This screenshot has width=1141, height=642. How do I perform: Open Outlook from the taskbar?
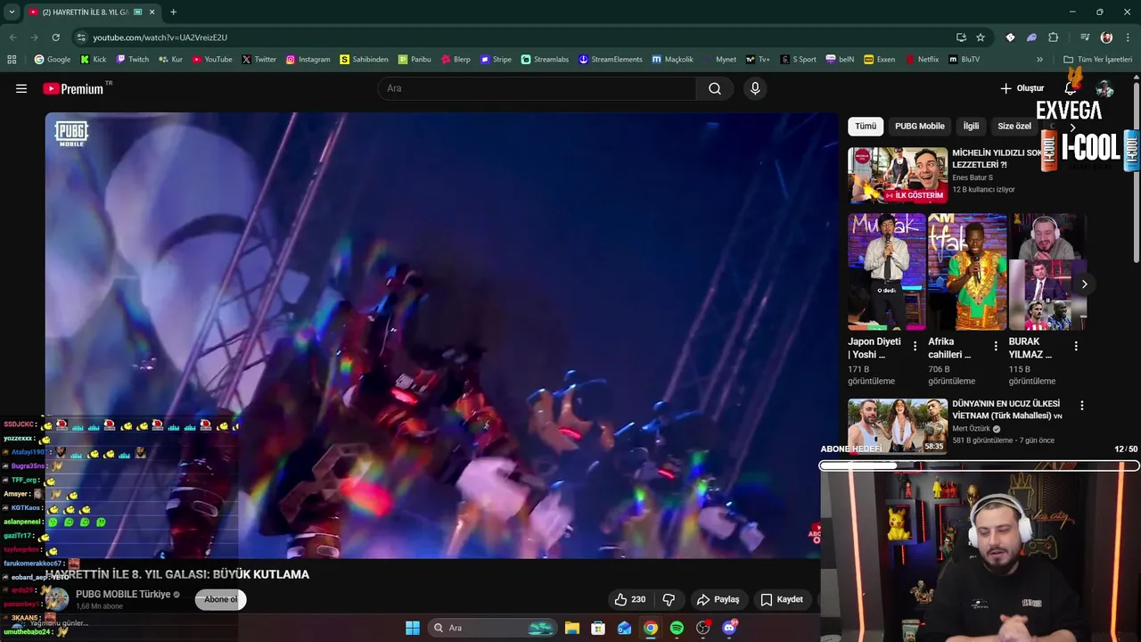click(625, 628)
